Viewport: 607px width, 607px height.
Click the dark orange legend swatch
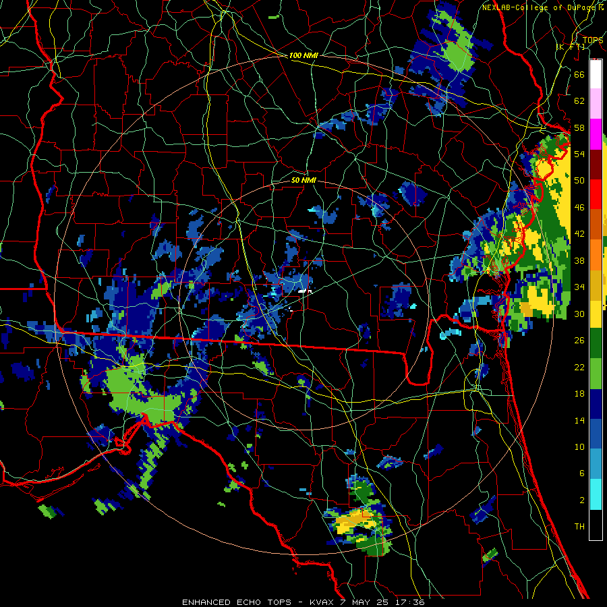[596, 224]
